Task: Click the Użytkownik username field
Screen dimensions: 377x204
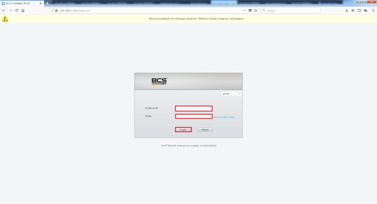Action: click(x=194, y=108)
